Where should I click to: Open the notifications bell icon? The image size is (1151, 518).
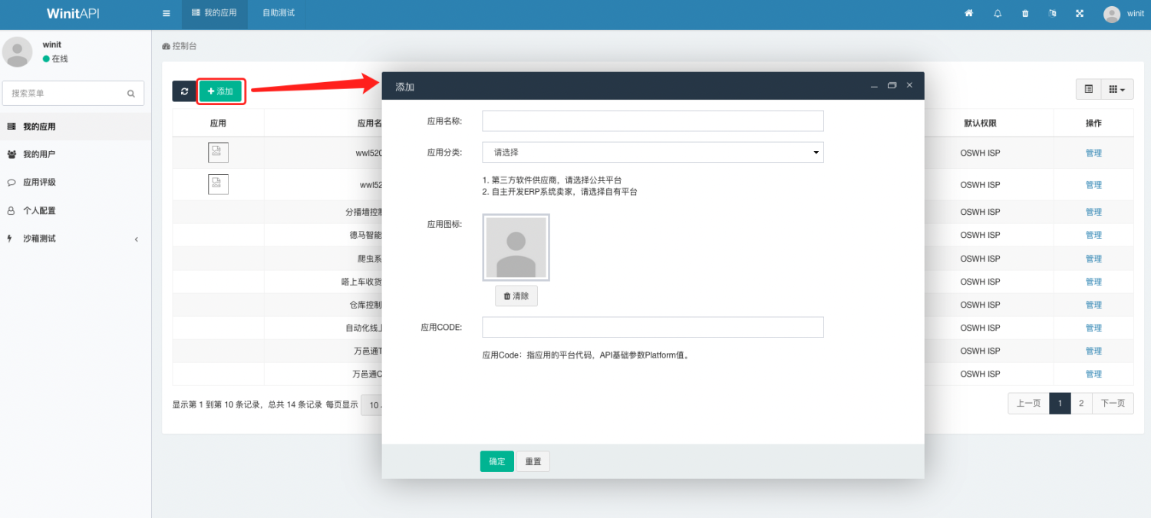tap(998, 13)
